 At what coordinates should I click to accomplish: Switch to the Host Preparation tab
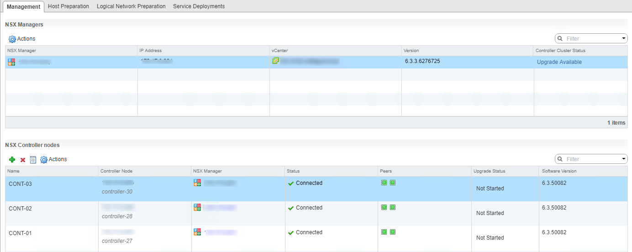(68, 6)
